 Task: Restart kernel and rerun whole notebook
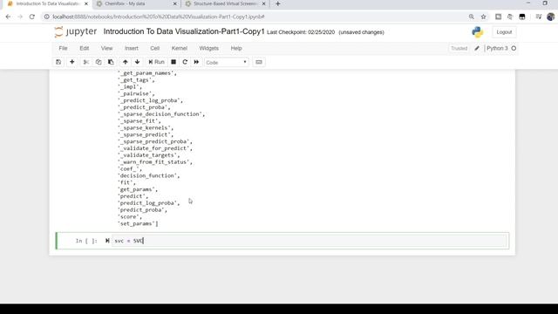point(196,62)
